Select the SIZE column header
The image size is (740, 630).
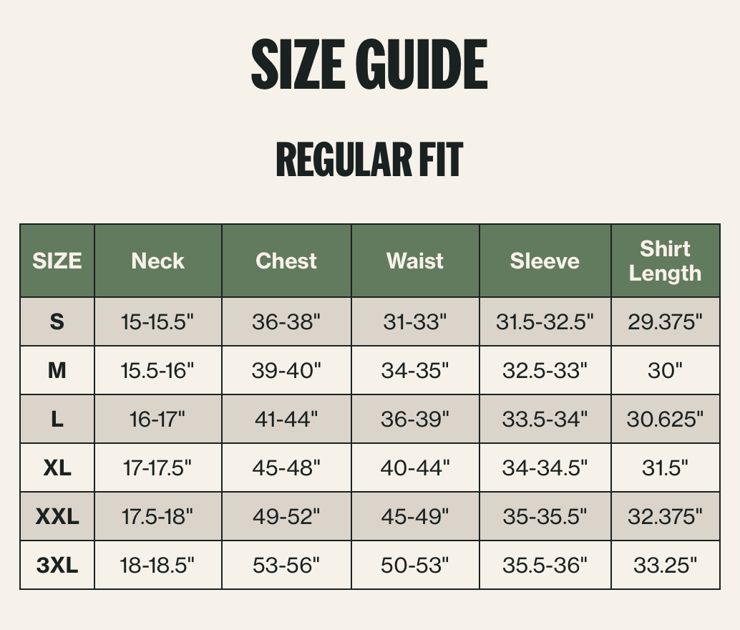pos(57,261)
